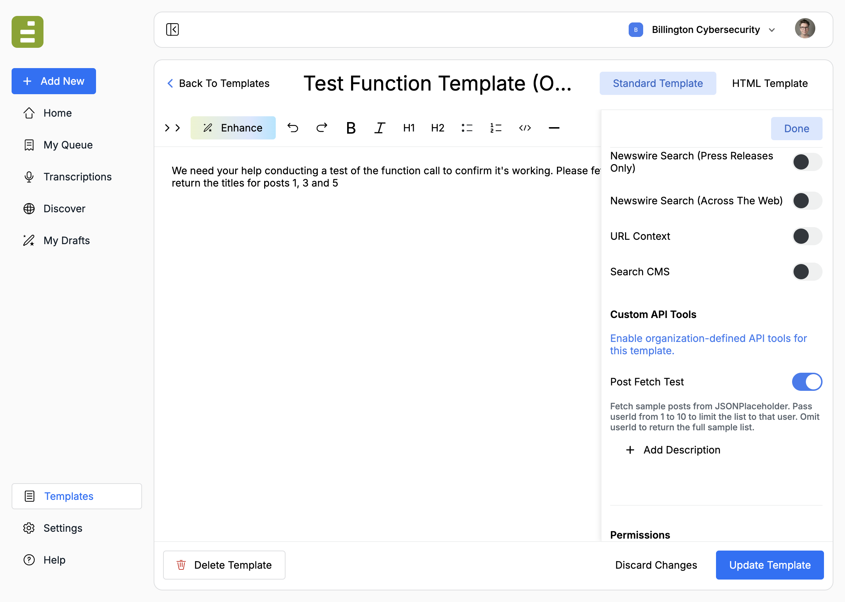Click Add Description

673,450
